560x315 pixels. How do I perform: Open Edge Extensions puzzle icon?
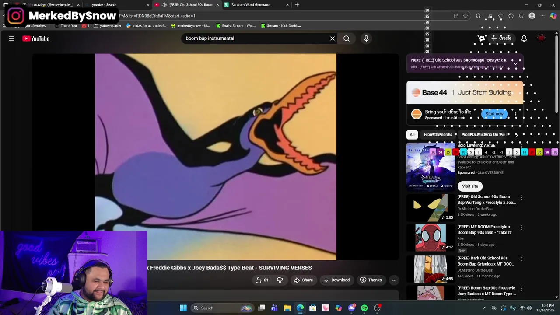[478, 16]
